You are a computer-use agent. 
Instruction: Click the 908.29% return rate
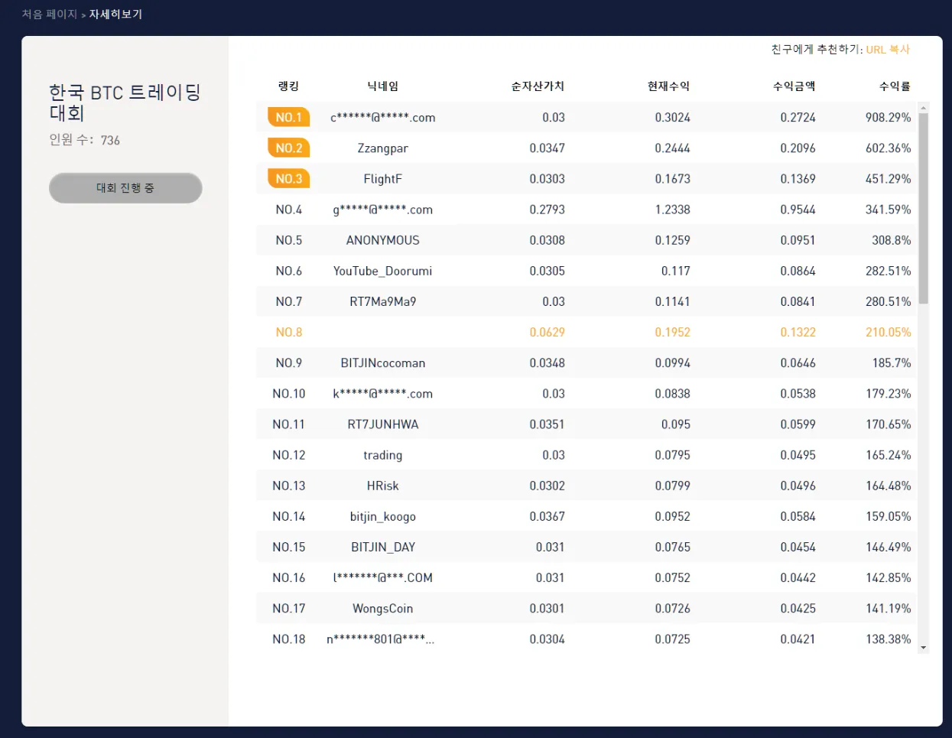pyautogui.click(x=888, y=117)
